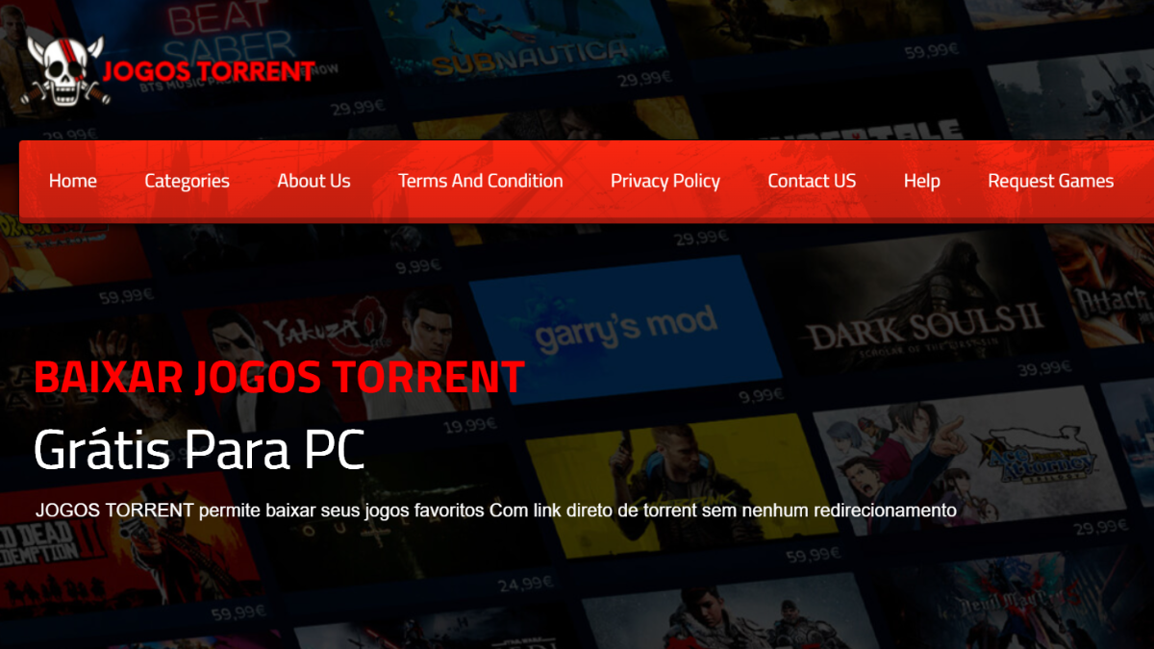Click the description text about link direto

(x=496, y=511)
